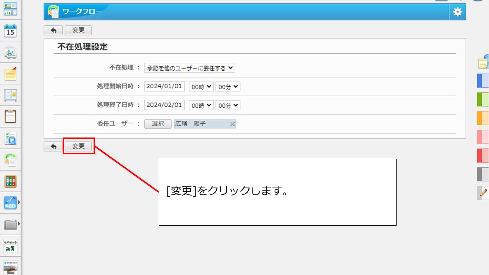Open the end hour dropdown for 処理終了日時
The height and width of the screenshot is (275, 489).
201,105
